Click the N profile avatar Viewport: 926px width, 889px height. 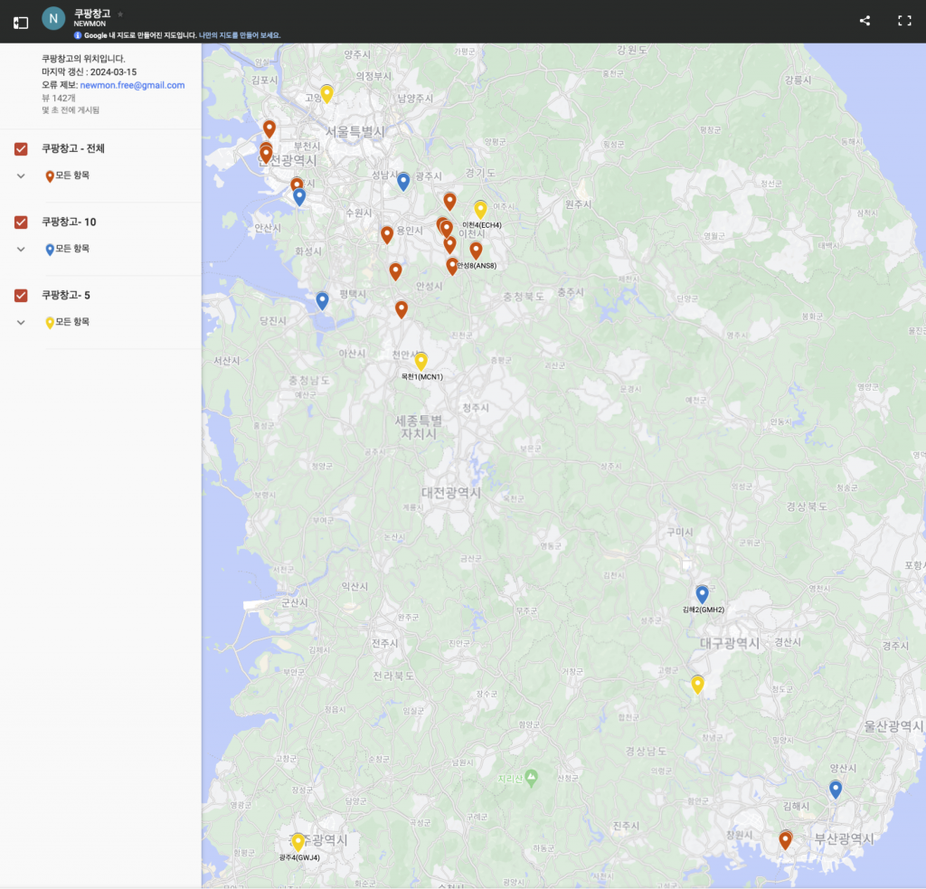coord(53,18)
